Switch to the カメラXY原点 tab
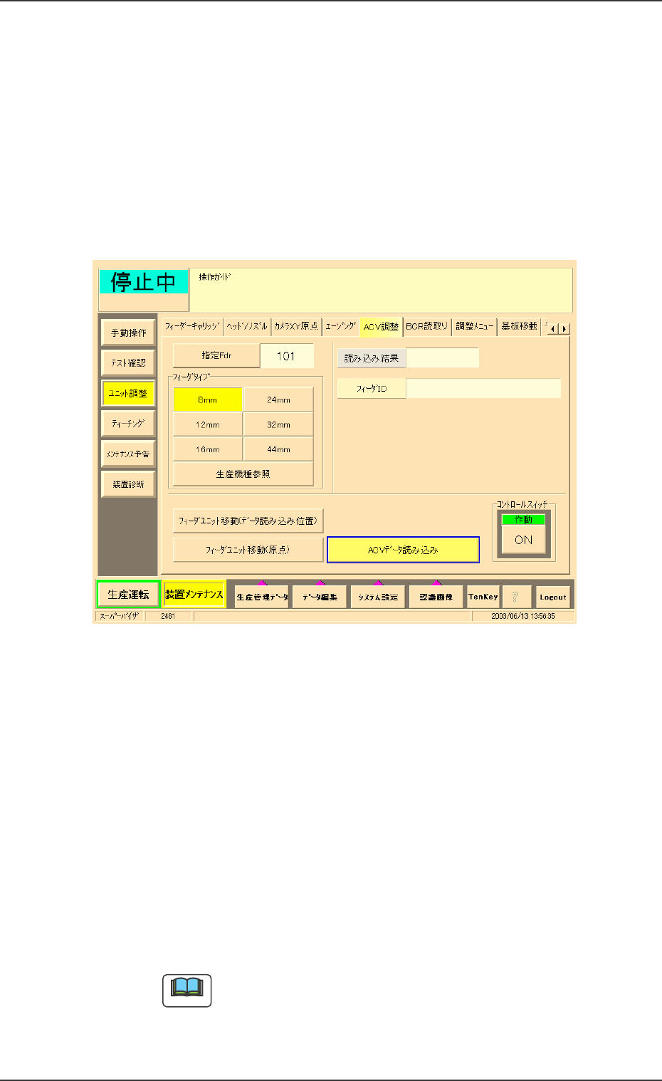The height and width of the screenshot is (1081, 662). coord(296,326)
